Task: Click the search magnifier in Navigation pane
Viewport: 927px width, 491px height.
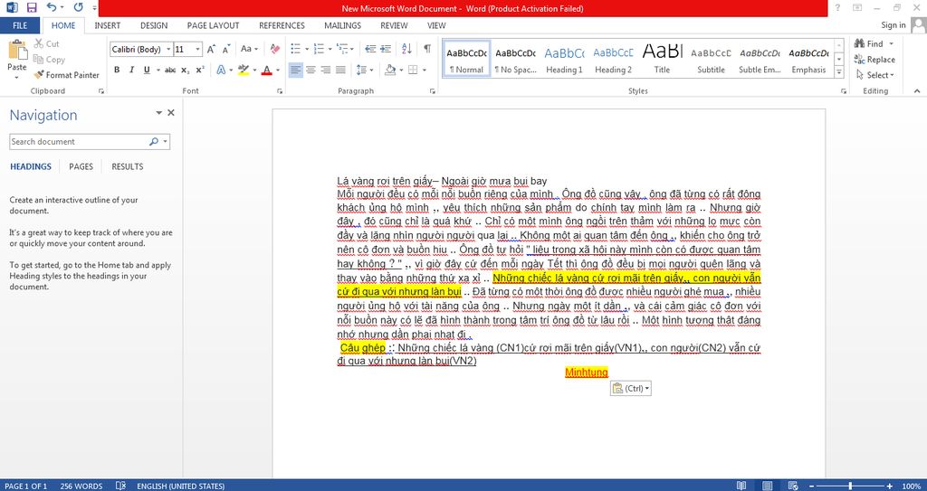Action: coord(154,142)
